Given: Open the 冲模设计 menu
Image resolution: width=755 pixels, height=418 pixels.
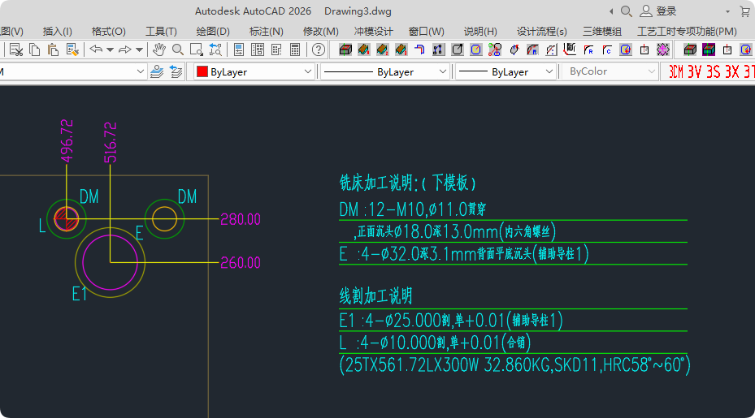Looking at the screenshot, I should [374, 32].
